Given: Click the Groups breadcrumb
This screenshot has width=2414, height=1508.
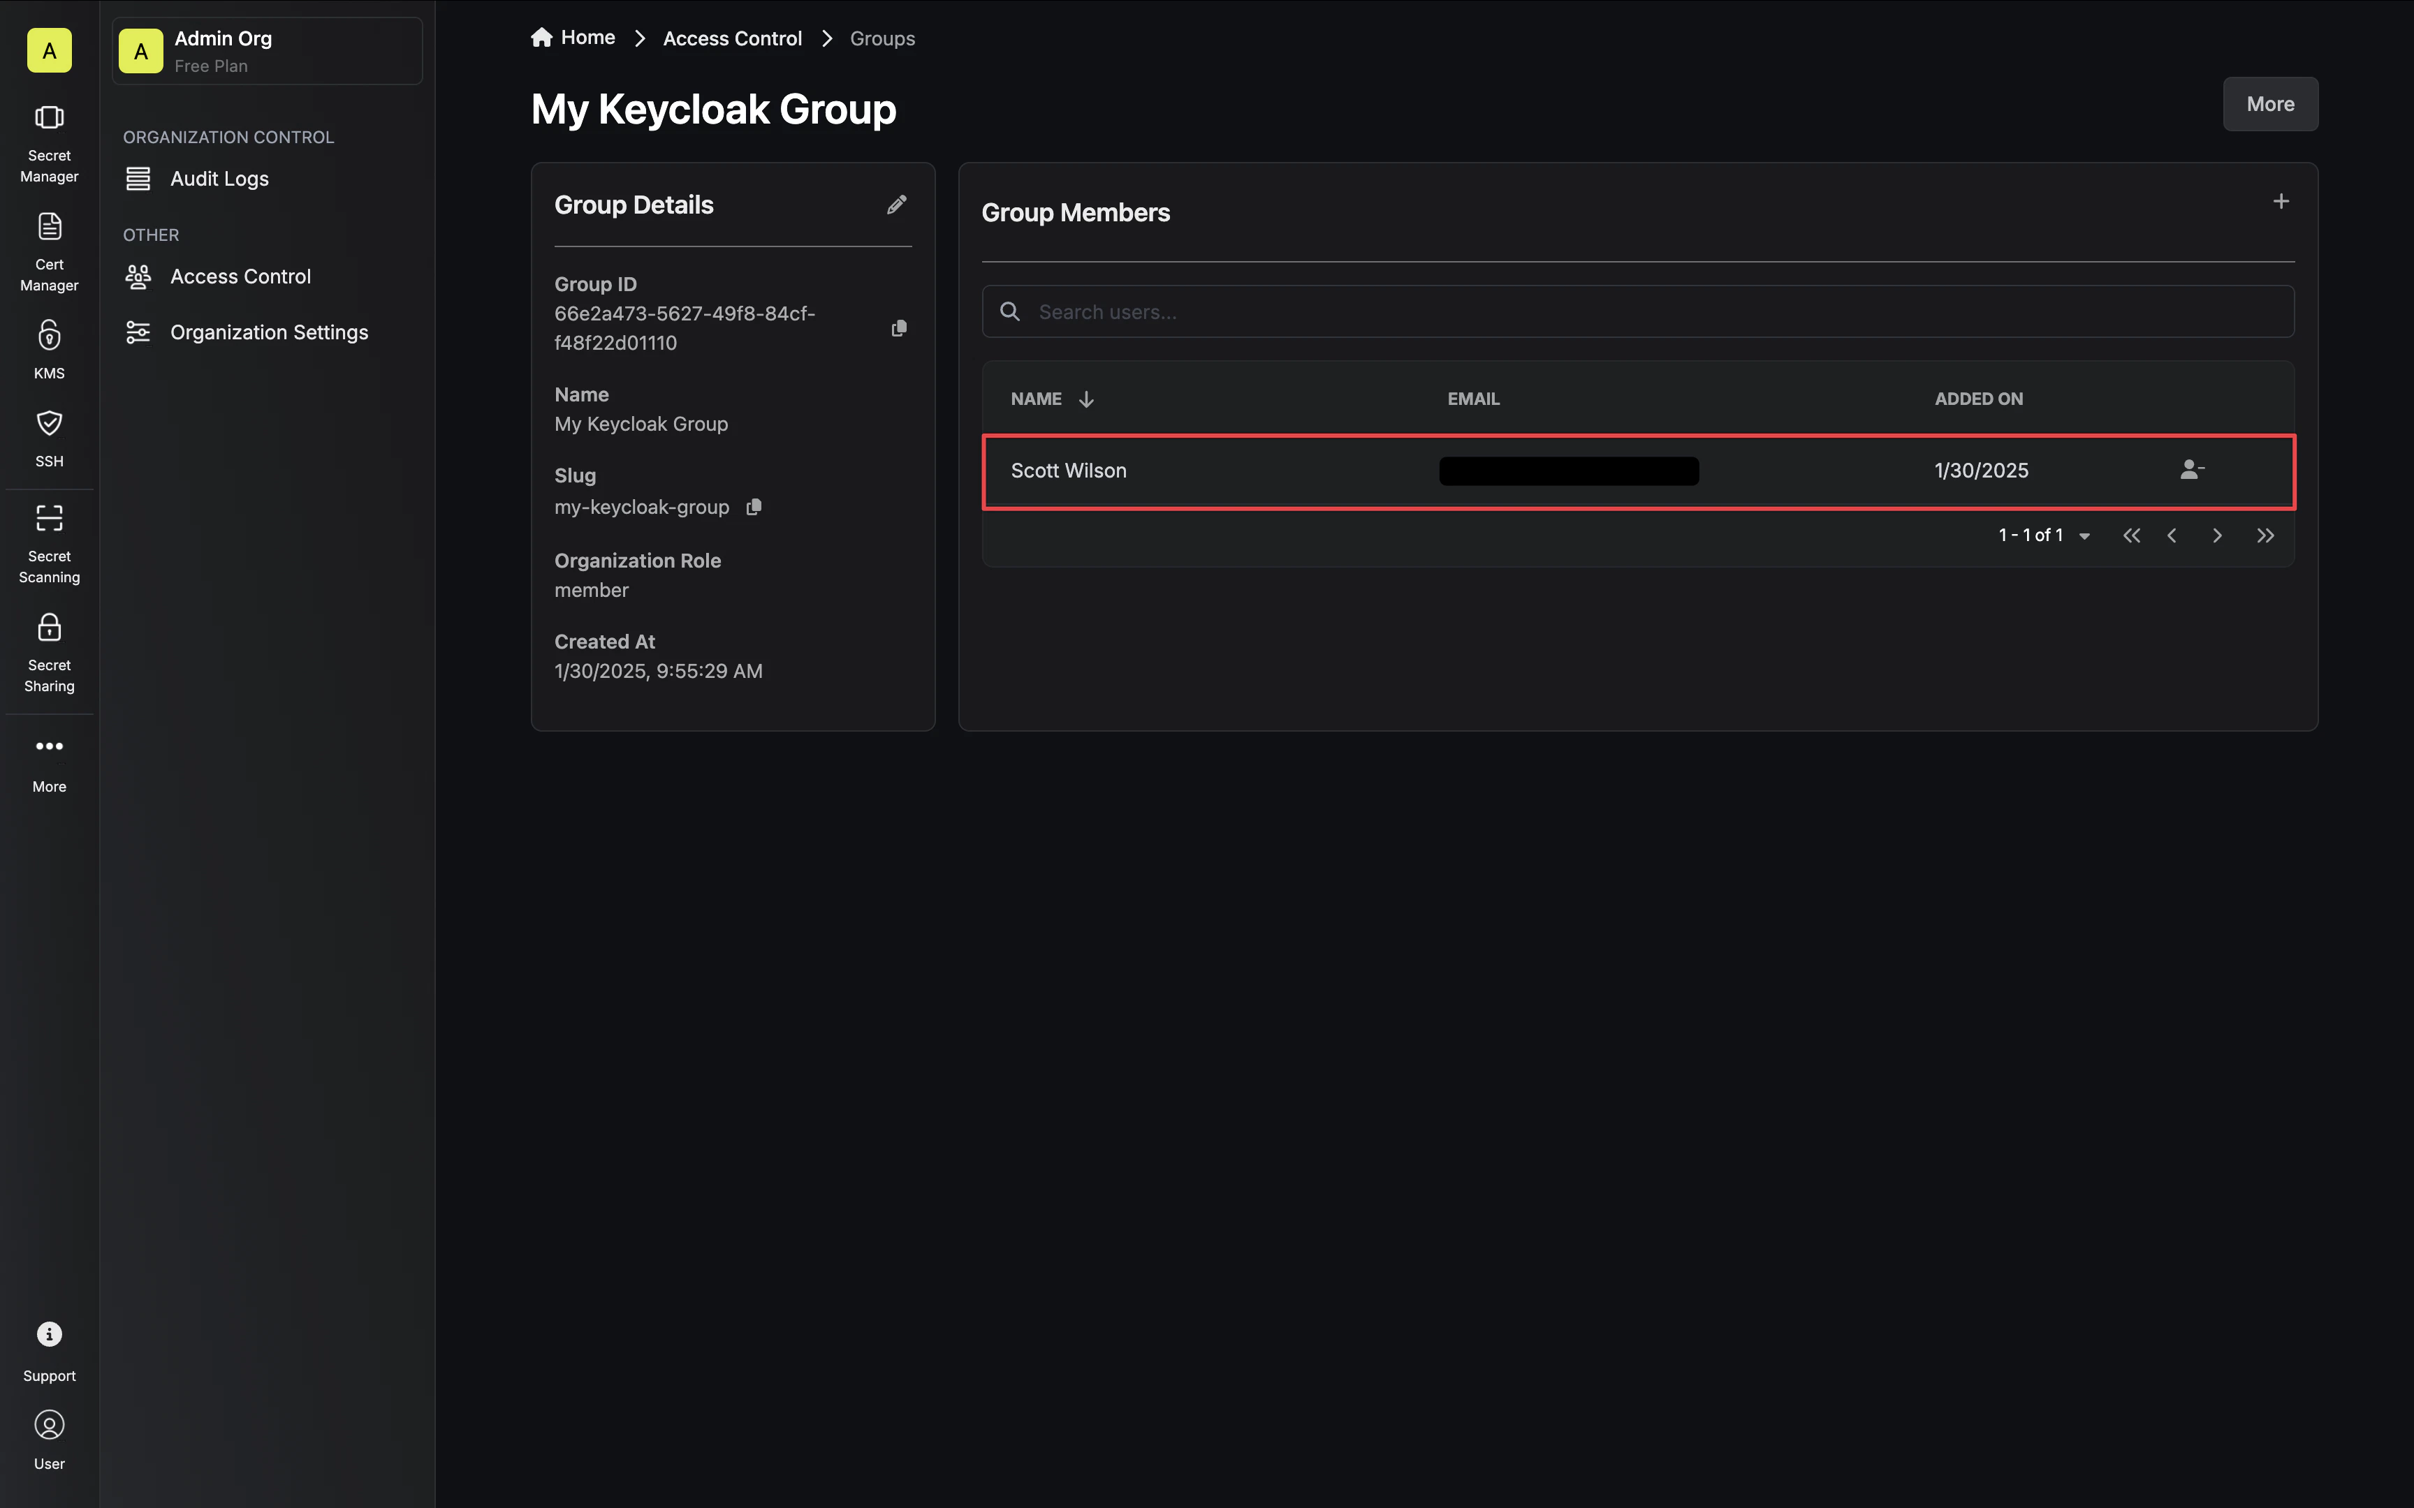Looking at the screenshot, I should (882, 38).
